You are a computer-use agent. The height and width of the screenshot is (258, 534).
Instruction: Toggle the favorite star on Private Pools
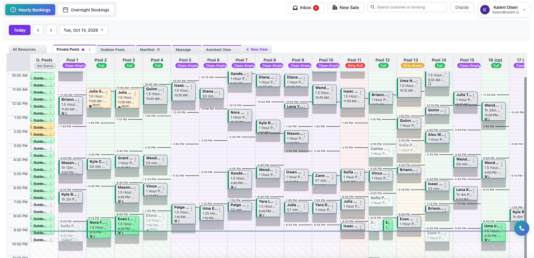(x=83, y=49)
